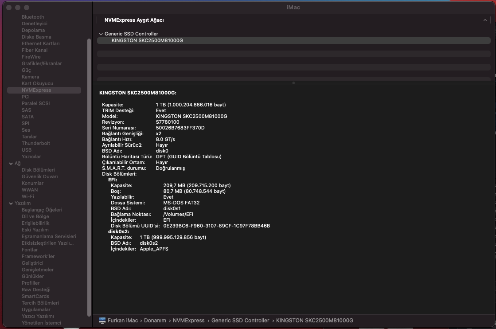Image resolution: width=496 pixels, height=329 pixels.
Task: Select Wi-Fi under the Ağ section
Action: point(27,196)
